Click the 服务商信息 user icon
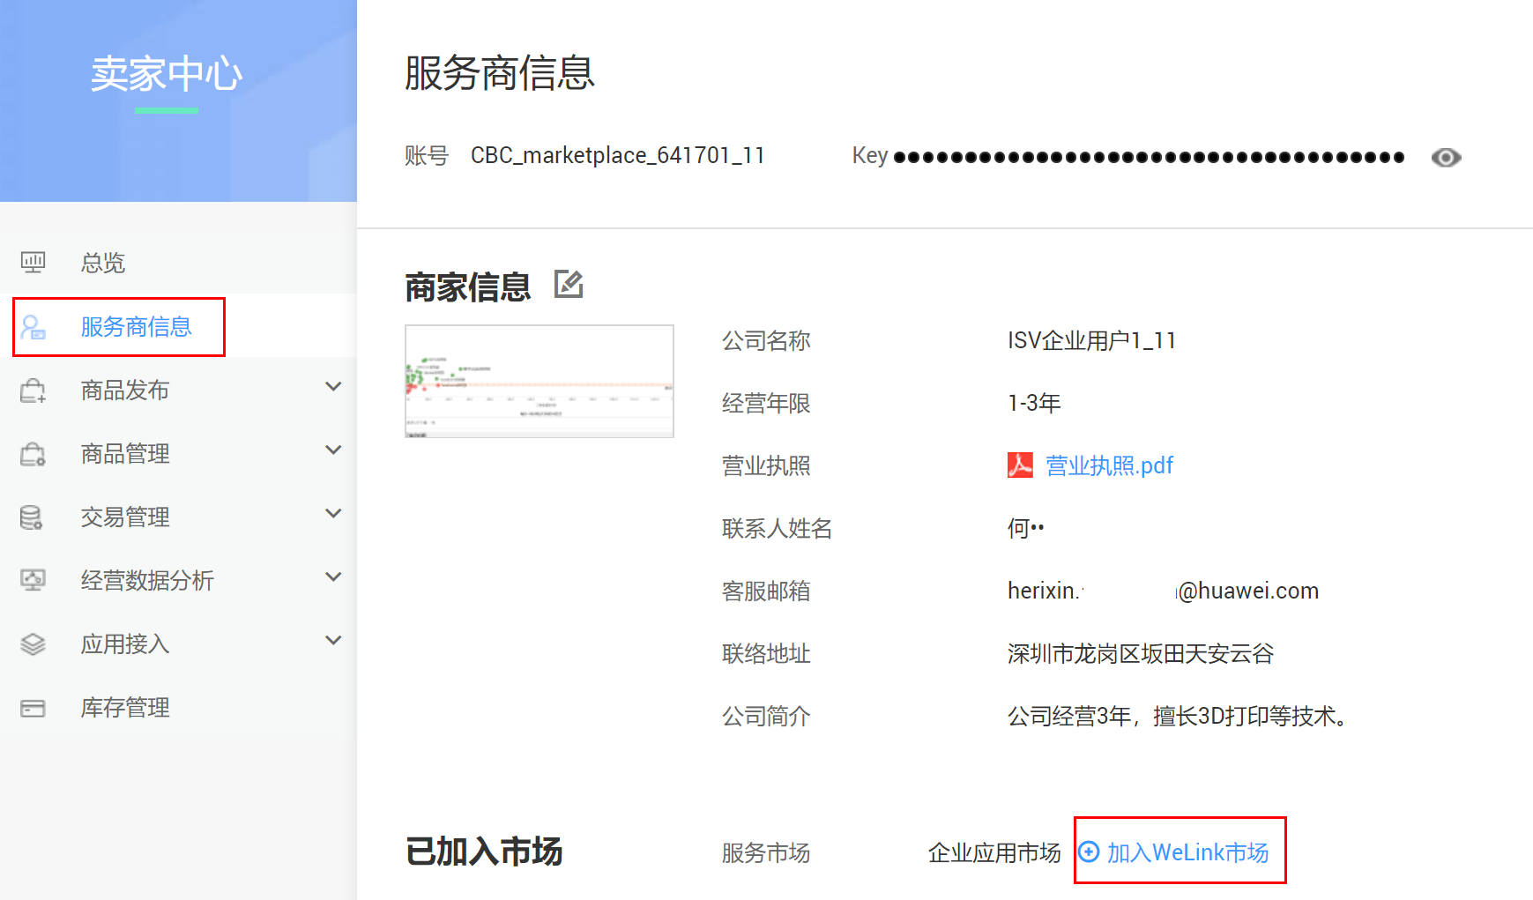 coord(33,327)
